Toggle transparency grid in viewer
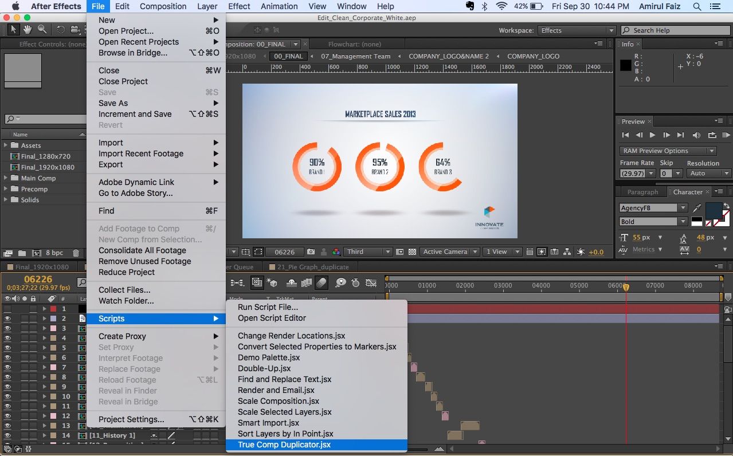Viewport: 733px width, 456px height. coord(412,251)
